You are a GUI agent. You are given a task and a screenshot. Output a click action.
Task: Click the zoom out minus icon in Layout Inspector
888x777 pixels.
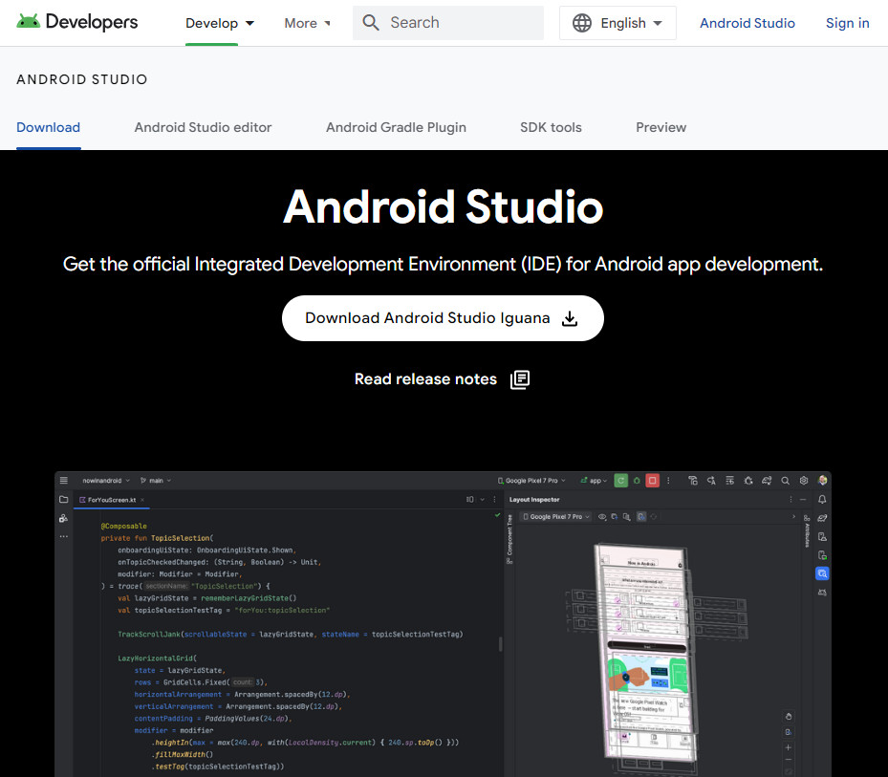pyautogui.click(x=788, y=760)
